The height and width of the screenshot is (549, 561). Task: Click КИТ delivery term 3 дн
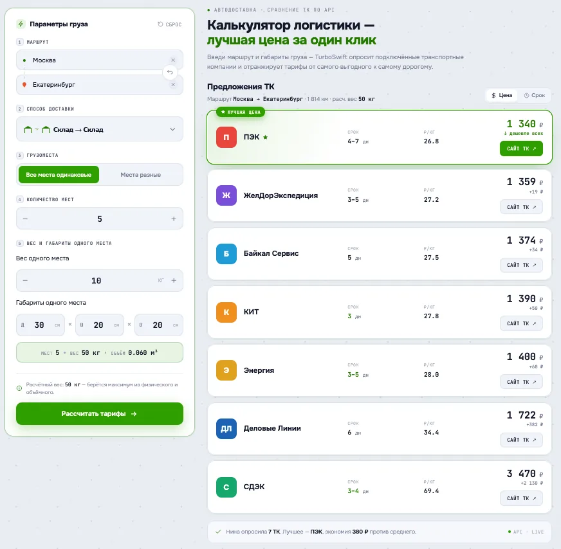coord(354,316)
